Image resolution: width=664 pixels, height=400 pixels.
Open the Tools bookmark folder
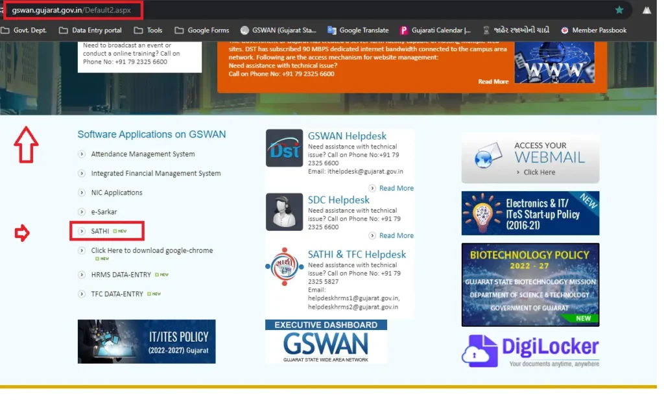pos(148,30)
